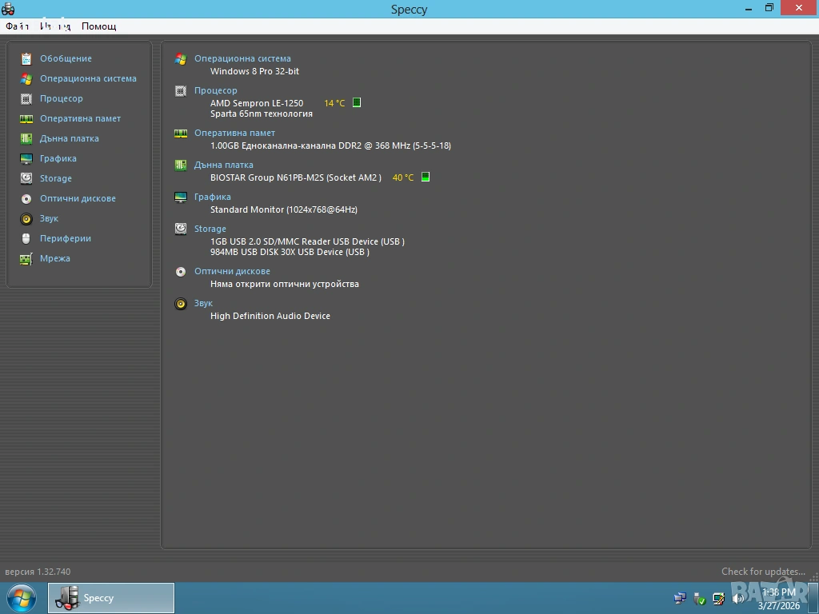
Task: Click the Check for updates link
Action: click(763, 572)
